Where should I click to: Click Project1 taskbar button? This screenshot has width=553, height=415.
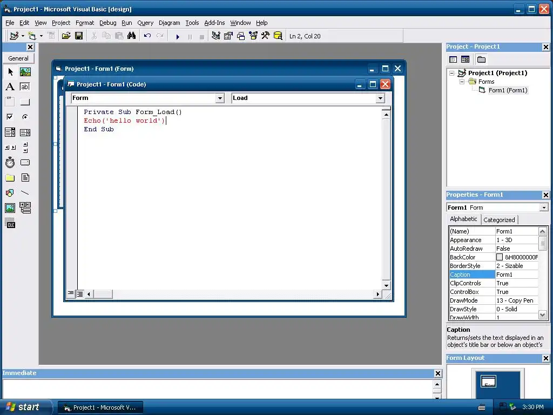(100, 407)
